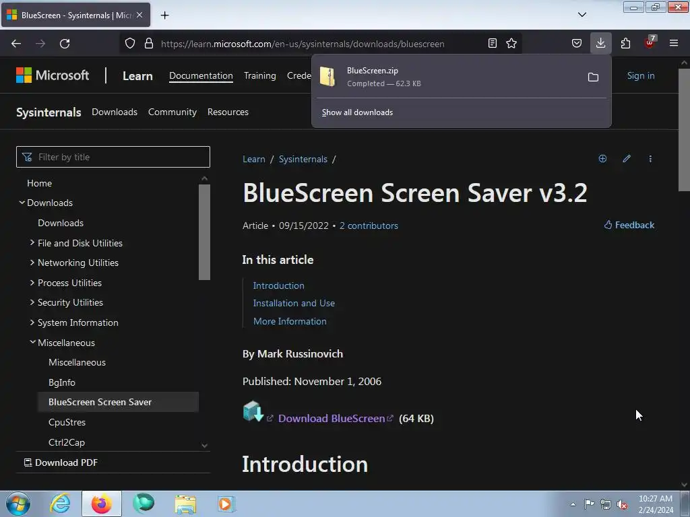The image size is (690, 517).
Task: Toggle reader view icon in address bar
Action: click(493, 43)
